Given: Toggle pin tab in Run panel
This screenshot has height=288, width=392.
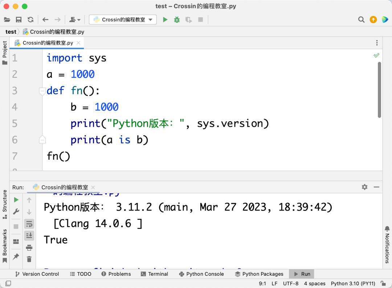Looking at the screenshot, I should 16,256.
